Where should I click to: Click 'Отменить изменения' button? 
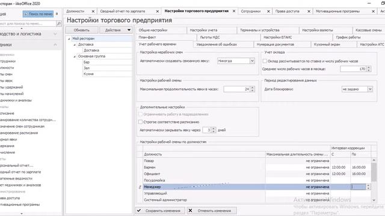(x=212, y=211)
